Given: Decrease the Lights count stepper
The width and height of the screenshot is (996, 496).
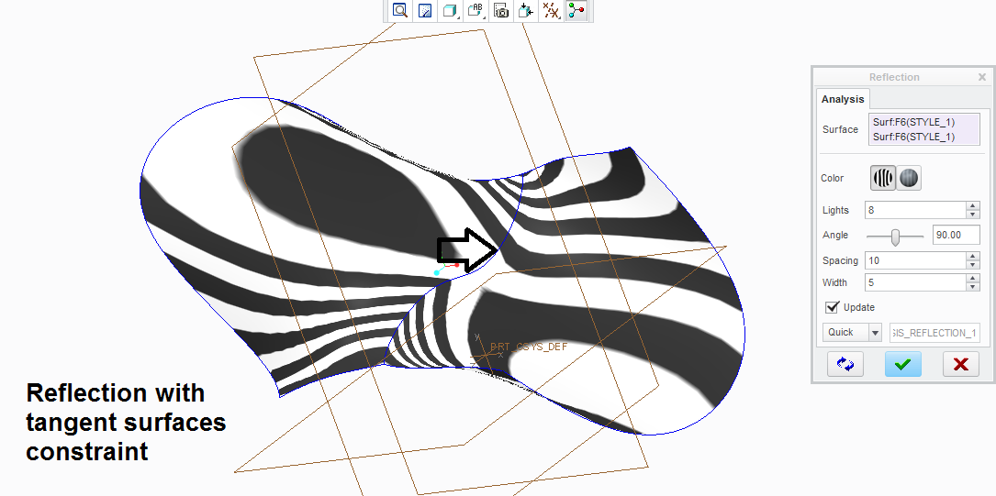Looking at the screenshot, I should tap(972, 215).
